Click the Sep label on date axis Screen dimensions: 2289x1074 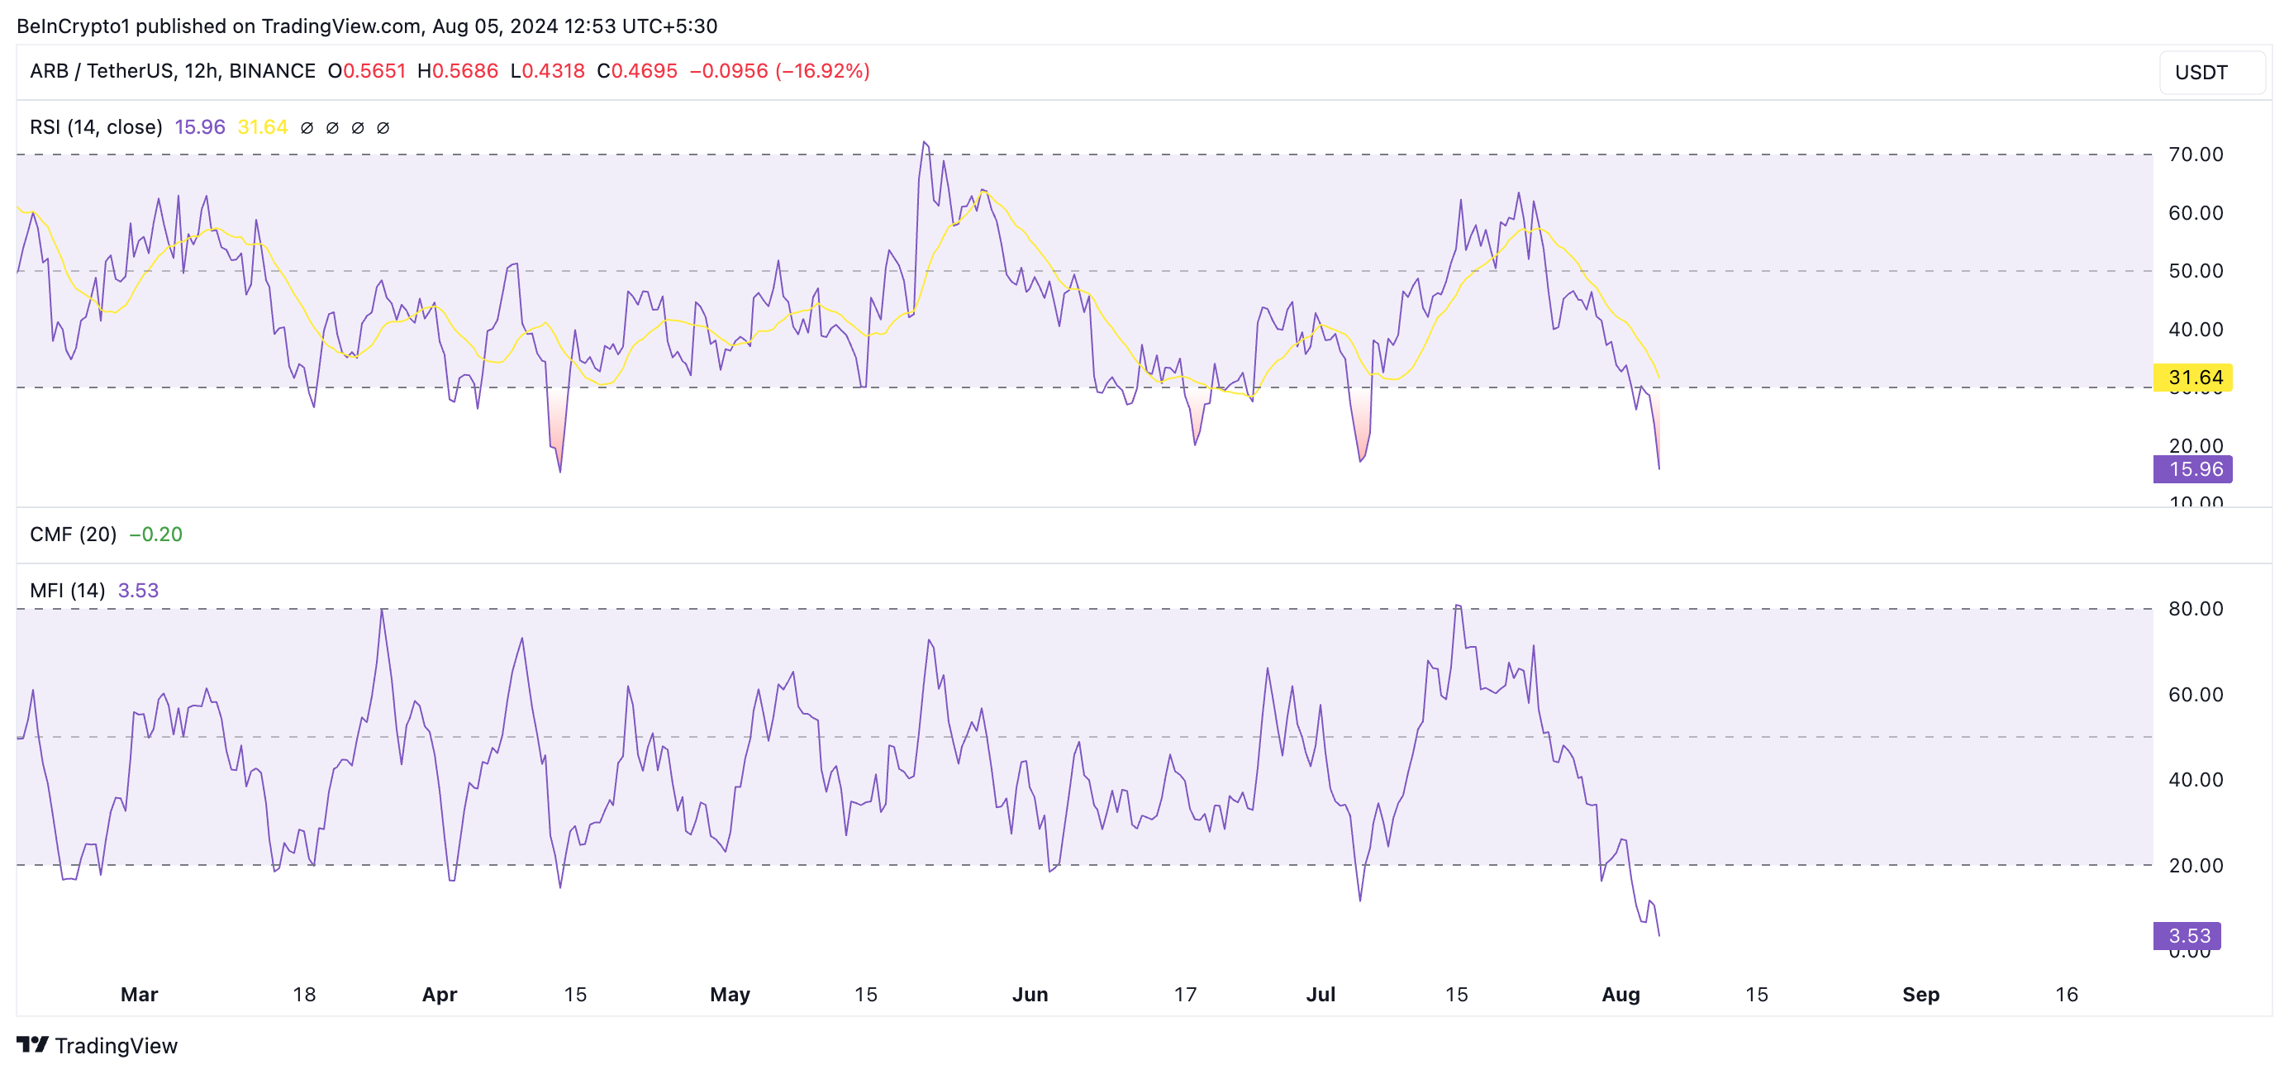tap(1920, 994)
